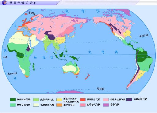Select the dark green 热带雨林气候 legend swatch
The width and height of the screenshot is (157, 113).
click(x=13, y=100)
